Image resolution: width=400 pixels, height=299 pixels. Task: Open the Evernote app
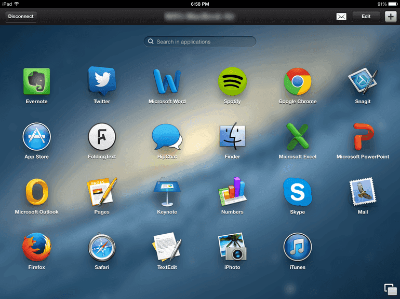pyautogui.click(x=36, y=82)
